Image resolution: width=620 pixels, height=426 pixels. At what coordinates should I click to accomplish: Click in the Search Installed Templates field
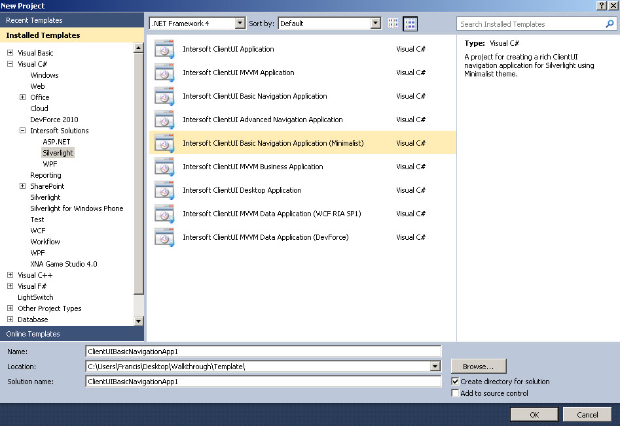click(532, 24)
